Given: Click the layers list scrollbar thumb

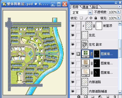Looking at the screenshot, I should click(x=120, y=49).
